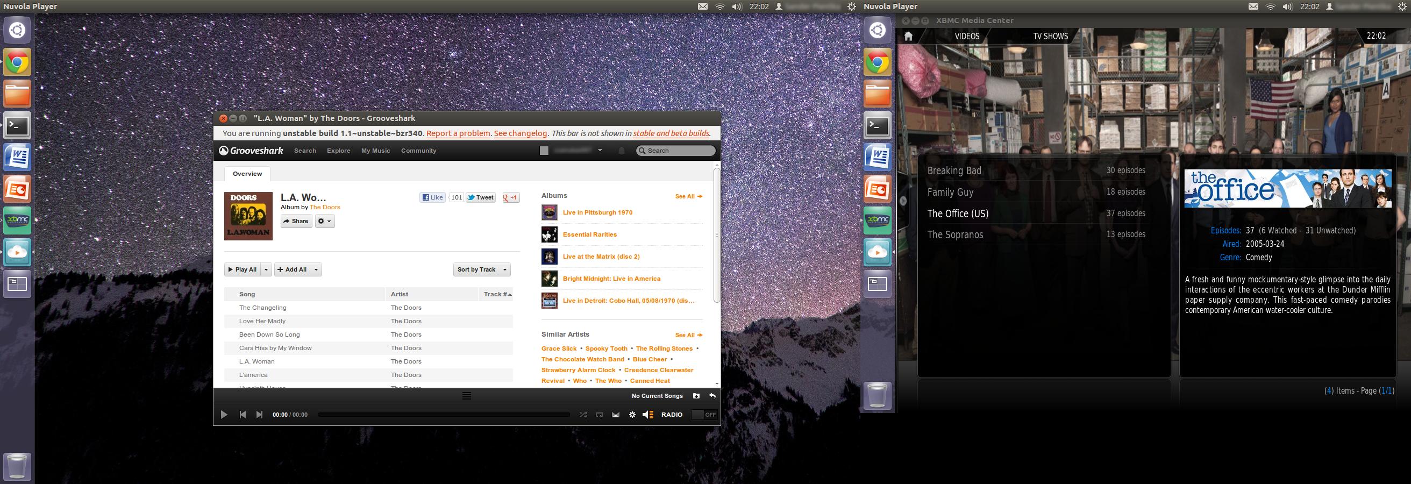Click the Share button
1411x484 pixels.
[296, 221]
